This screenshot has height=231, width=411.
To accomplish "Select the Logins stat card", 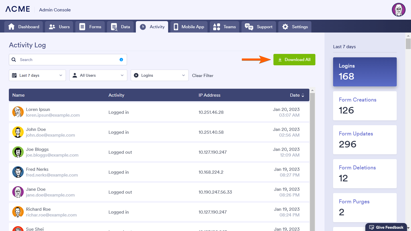I will tap(365, 72).
